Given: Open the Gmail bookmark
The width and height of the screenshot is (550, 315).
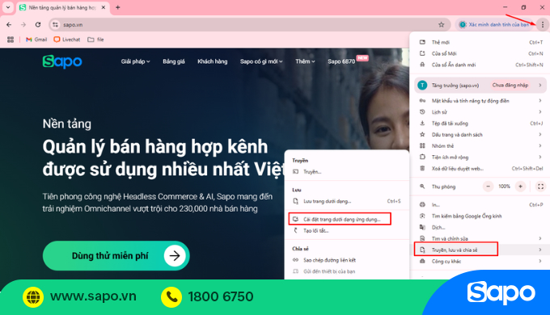Looking at the screenshot, I should [36, 40].
